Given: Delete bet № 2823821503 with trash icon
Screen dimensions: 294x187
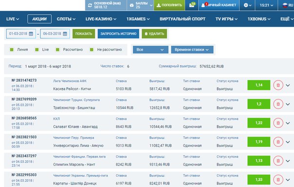Looking at the screenshot, I should click(x=278, y=142).
